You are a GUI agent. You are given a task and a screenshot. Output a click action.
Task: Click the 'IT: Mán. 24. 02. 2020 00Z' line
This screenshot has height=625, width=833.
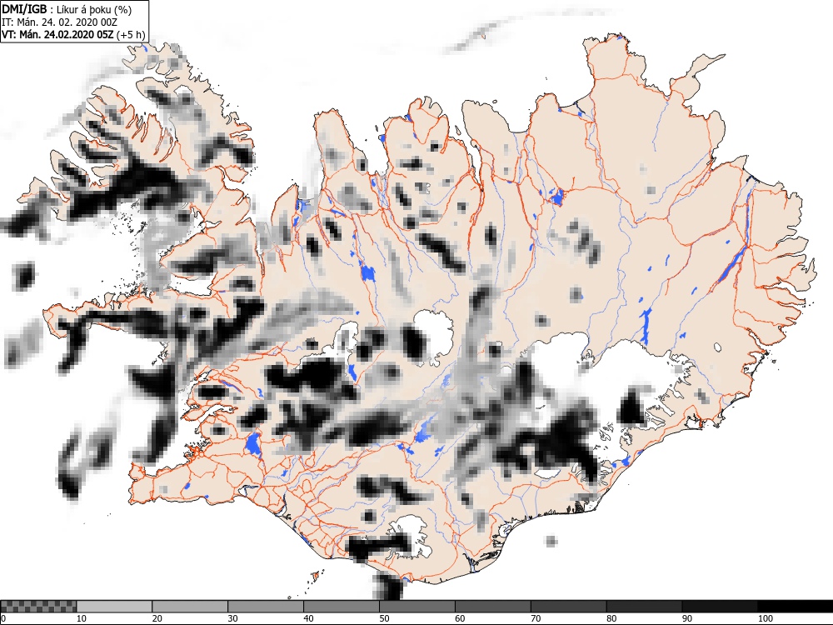pos(59,22)
